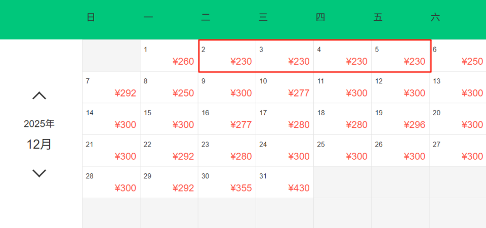Pick December 16 priced ¥277

[x=227, y=119]
